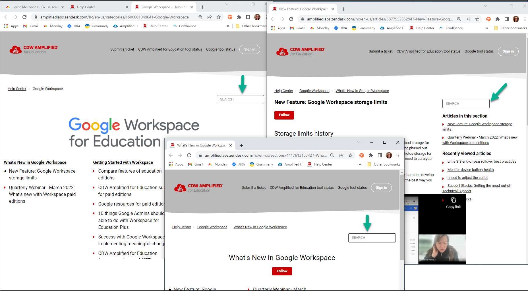Screen dimensions: 528x291
Task: Open the Chrome three-dot menu
Action: [398, 155]
